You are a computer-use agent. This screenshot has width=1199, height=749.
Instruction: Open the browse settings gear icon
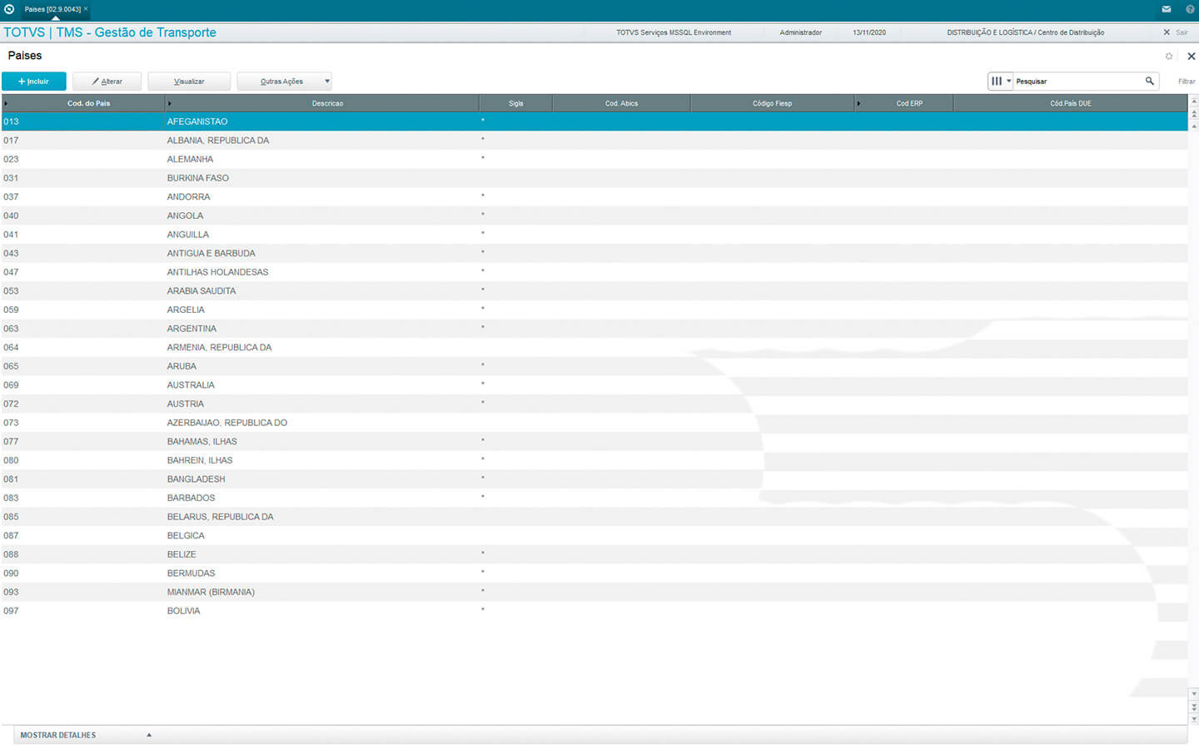coord(1169,56)
